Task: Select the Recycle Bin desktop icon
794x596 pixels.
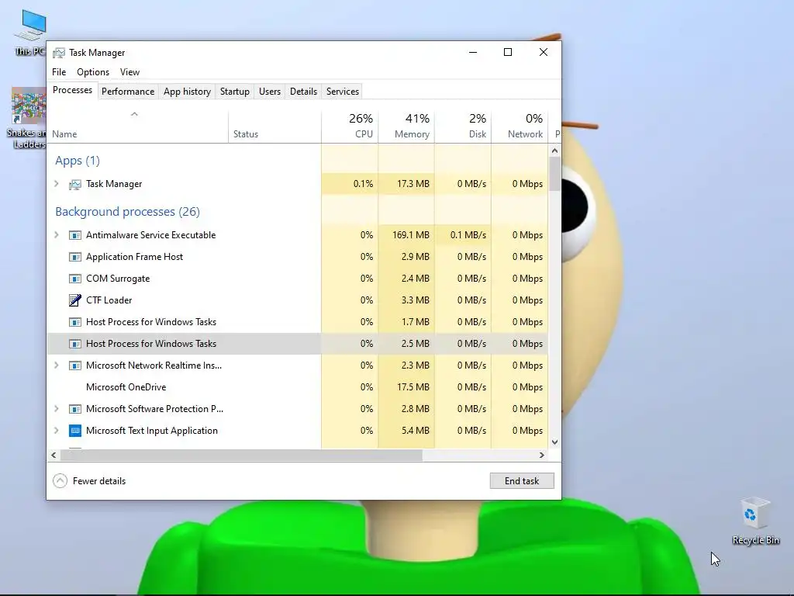Action: 755,521
